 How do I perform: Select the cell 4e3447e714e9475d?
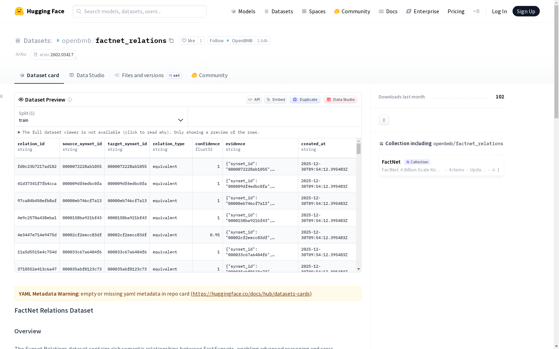coord(37,235)
